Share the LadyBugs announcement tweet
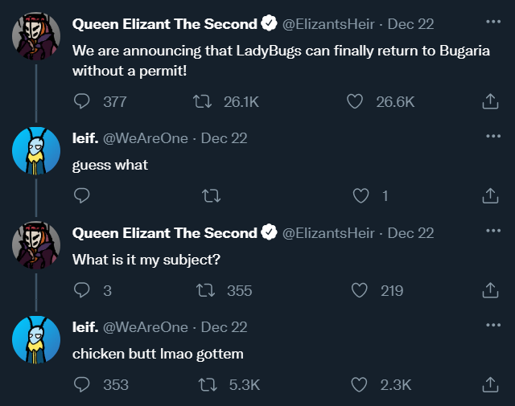Screen dimensions: 515x406 [490, 101]
